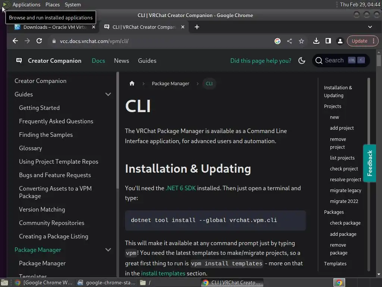The width and height of the screenshot is (382, 287).
Task: Switch to google-chrome-sta... taskbar window
Action: pos(106,283)
